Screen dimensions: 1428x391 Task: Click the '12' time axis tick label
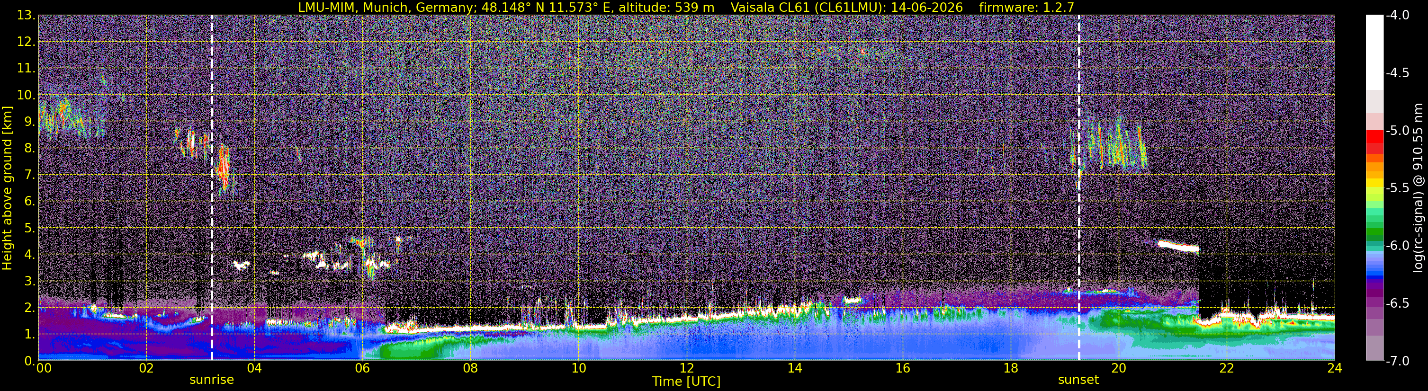pyautogui.click(x=686, y=368)
